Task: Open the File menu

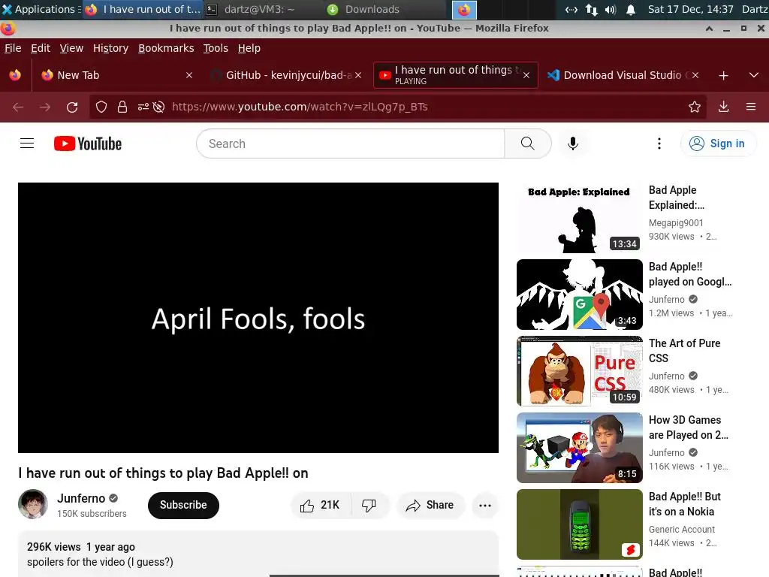Action: point(13,48)
